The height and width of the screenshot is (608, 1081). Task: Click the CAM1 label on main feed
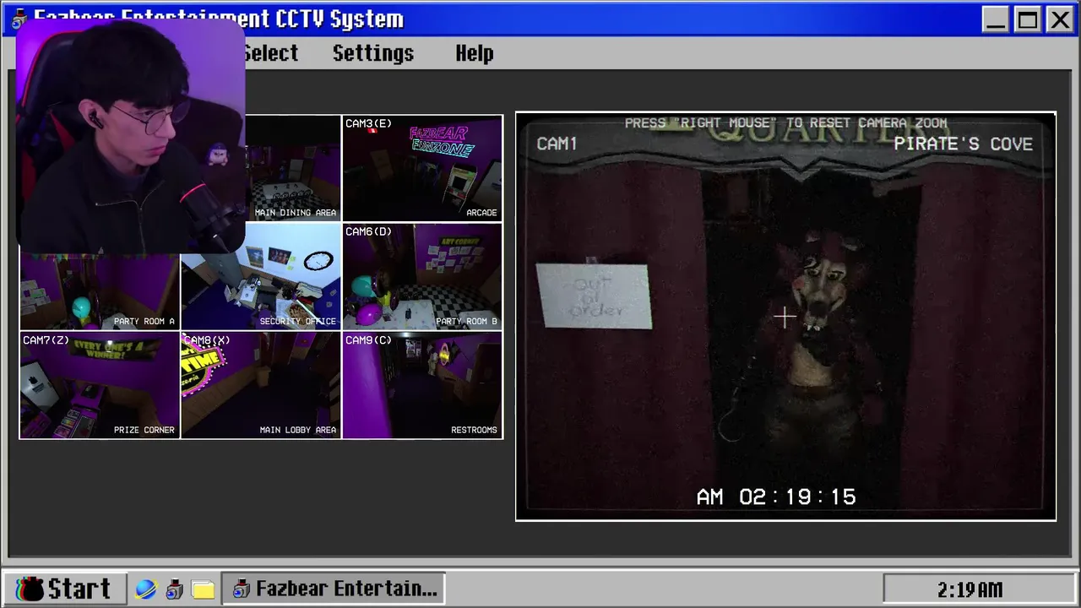[557, 144]
